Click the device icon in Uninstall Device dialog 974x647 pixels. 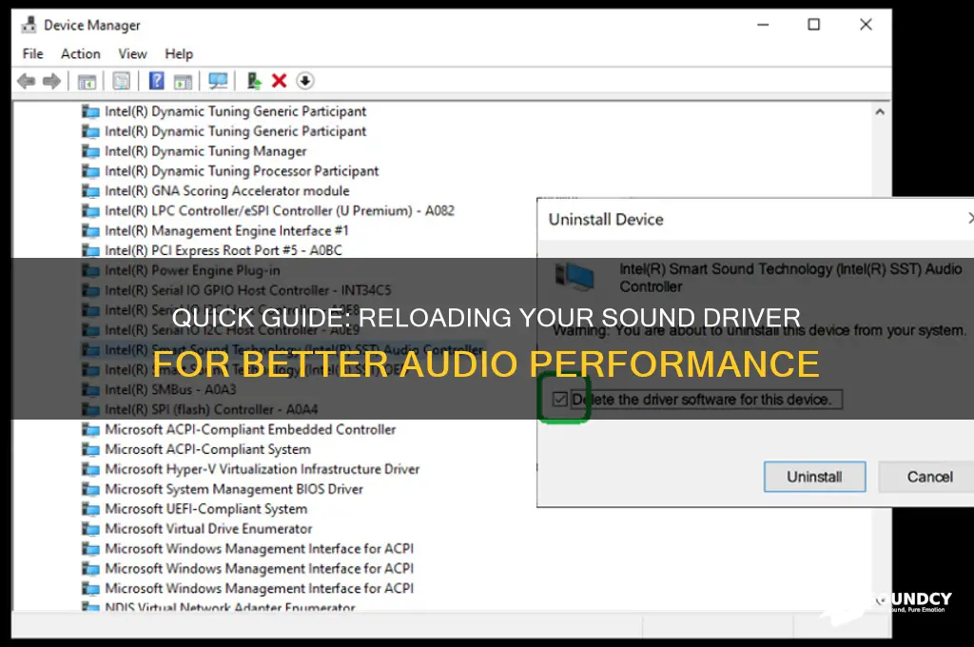[575, 276]
